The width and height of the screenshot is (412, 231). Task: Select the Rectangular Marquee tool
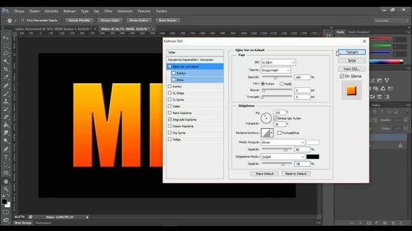coord(6,46)
